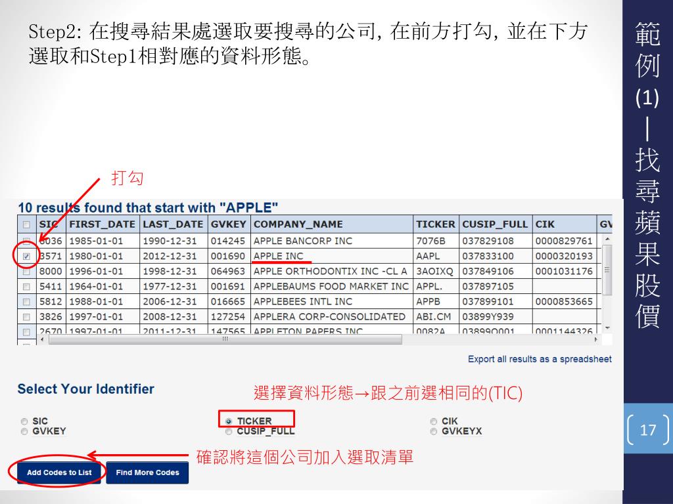The height and width of the screenshot is (504, 673).
Task: Tick the header select-all checkbox
Action: pyautogui.click(x=26, y=224)
